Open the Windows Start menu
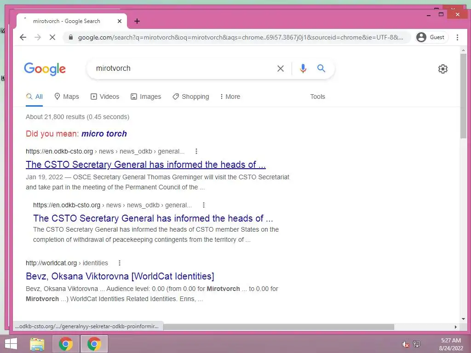 click(x=11, y=344)
